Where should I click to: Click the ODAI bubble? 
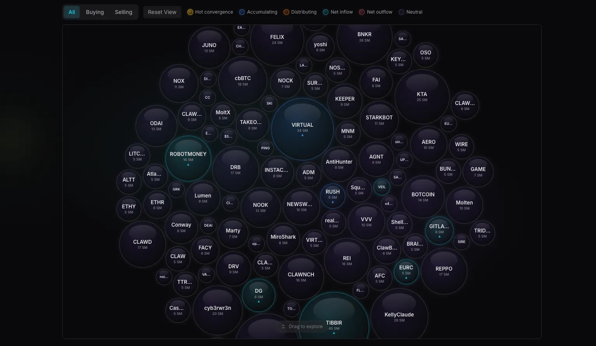coord(156,126)
